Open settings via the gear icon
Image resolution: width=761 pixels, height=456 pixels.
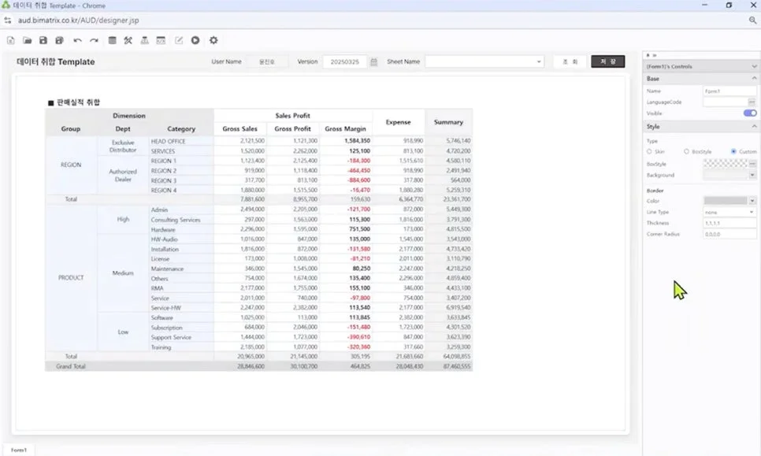(213, 40)
